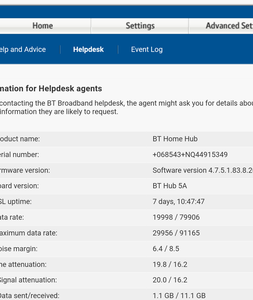
Task: Click the Noise margin label
Action: [x=19, y=249]
